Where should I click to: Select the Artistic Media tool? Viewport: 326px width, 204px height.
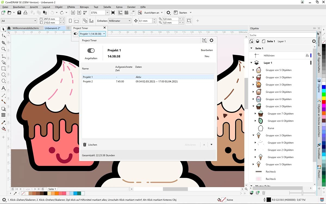(x=4, y=62)
